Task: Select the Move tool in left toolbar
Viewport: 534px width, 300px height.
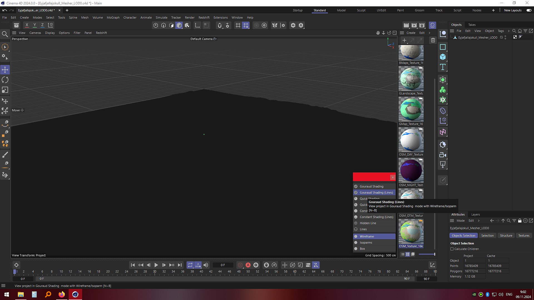Action: [x=5, y=69]
